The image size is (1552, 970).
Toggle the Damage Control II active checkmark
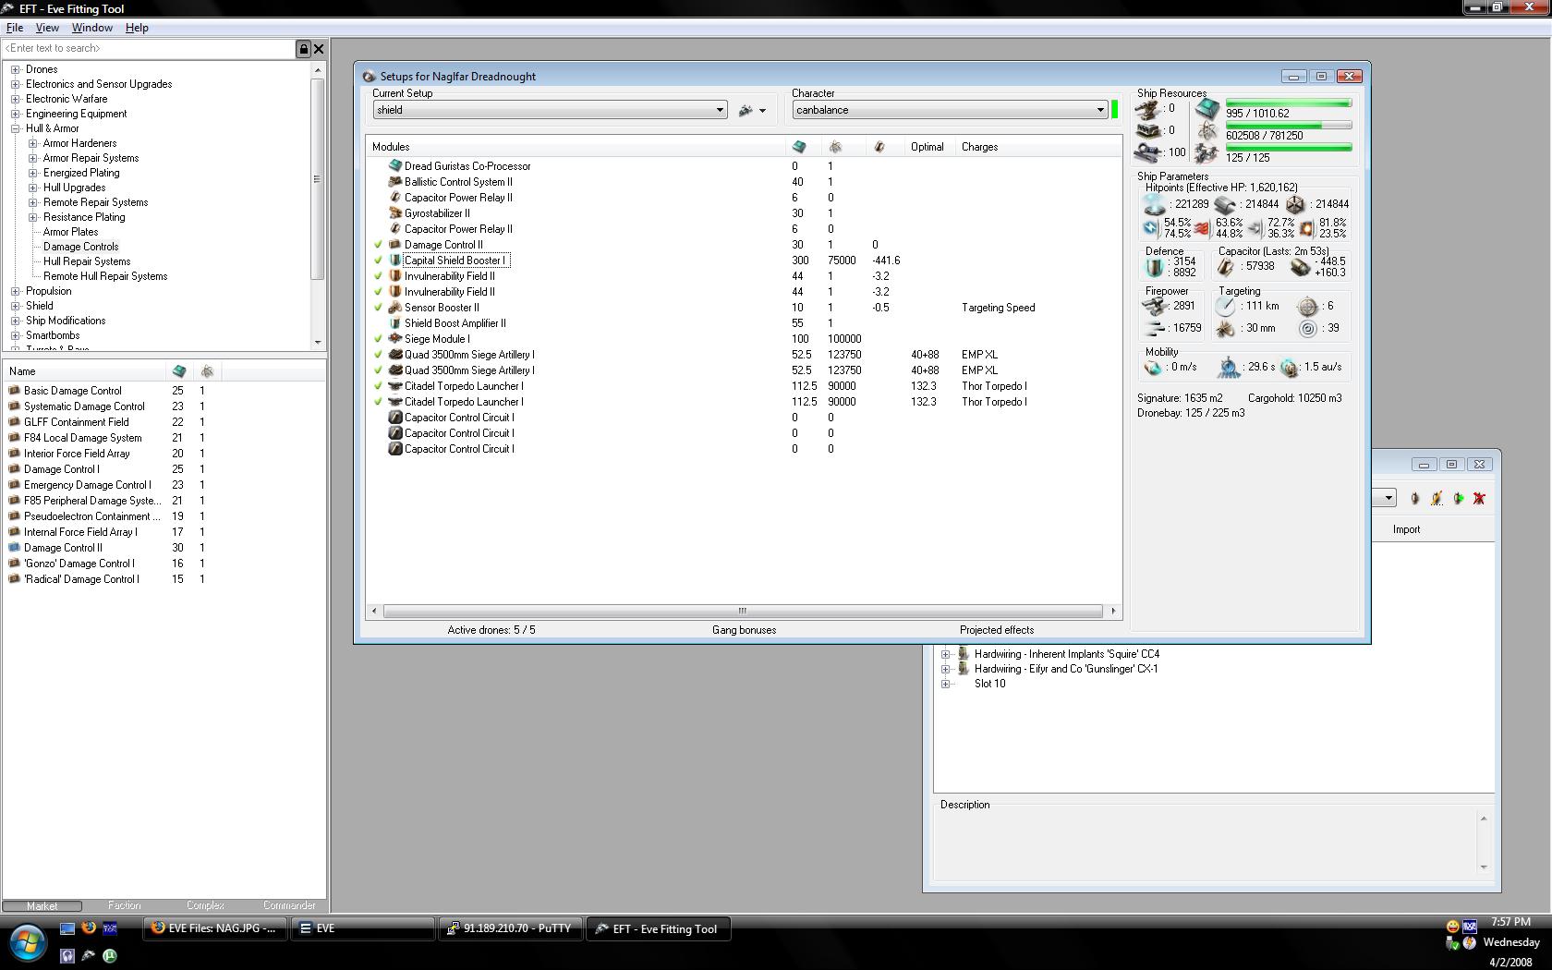coord(378,245)
